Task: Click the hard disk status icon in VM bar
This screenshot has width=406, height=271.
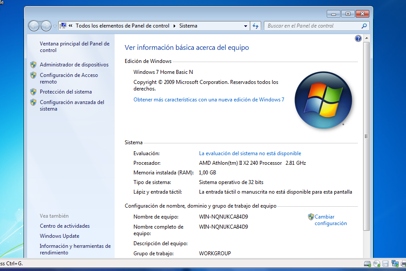Action: click(367, 264)
